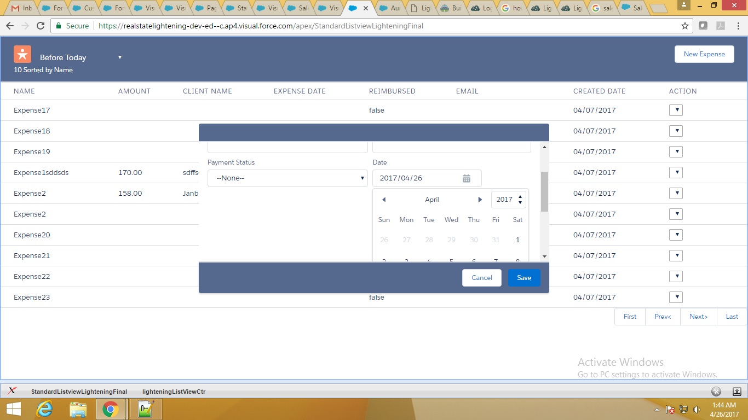Screen dimensions: 748x420
Task: Click the Next> pagination button
Action: 698,317
